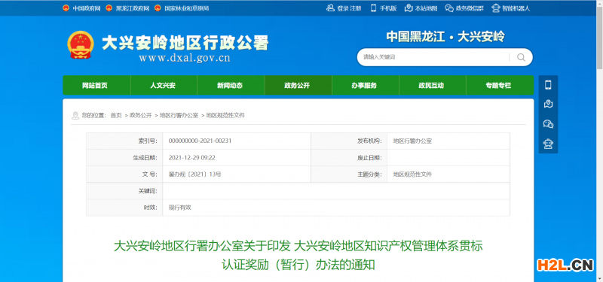The height and width of the screenshot is (282, 603).
Task: Click the 手机版 phone icon in top bar
Action: (x=373, y=8)
